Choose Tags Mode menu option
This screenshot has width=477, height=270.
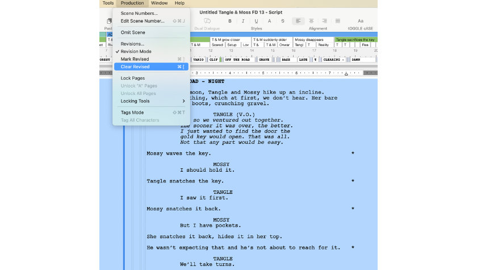(132, 113)
